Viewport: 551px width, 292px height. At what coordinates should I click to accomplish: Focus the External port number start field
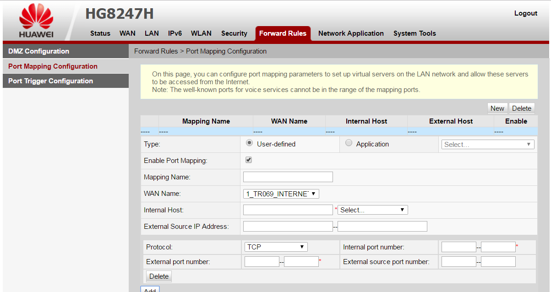(x=262, y=262)
